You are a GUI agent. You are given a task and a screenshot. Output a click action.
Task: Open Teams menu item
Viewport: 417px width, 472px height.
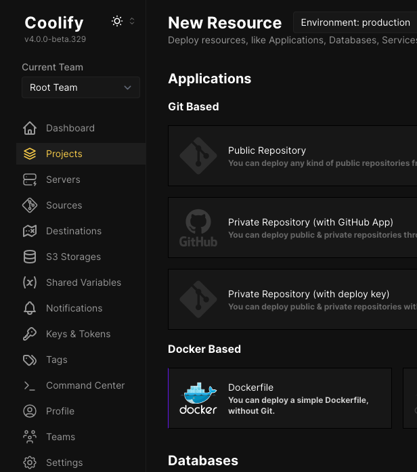coord(81,437)
